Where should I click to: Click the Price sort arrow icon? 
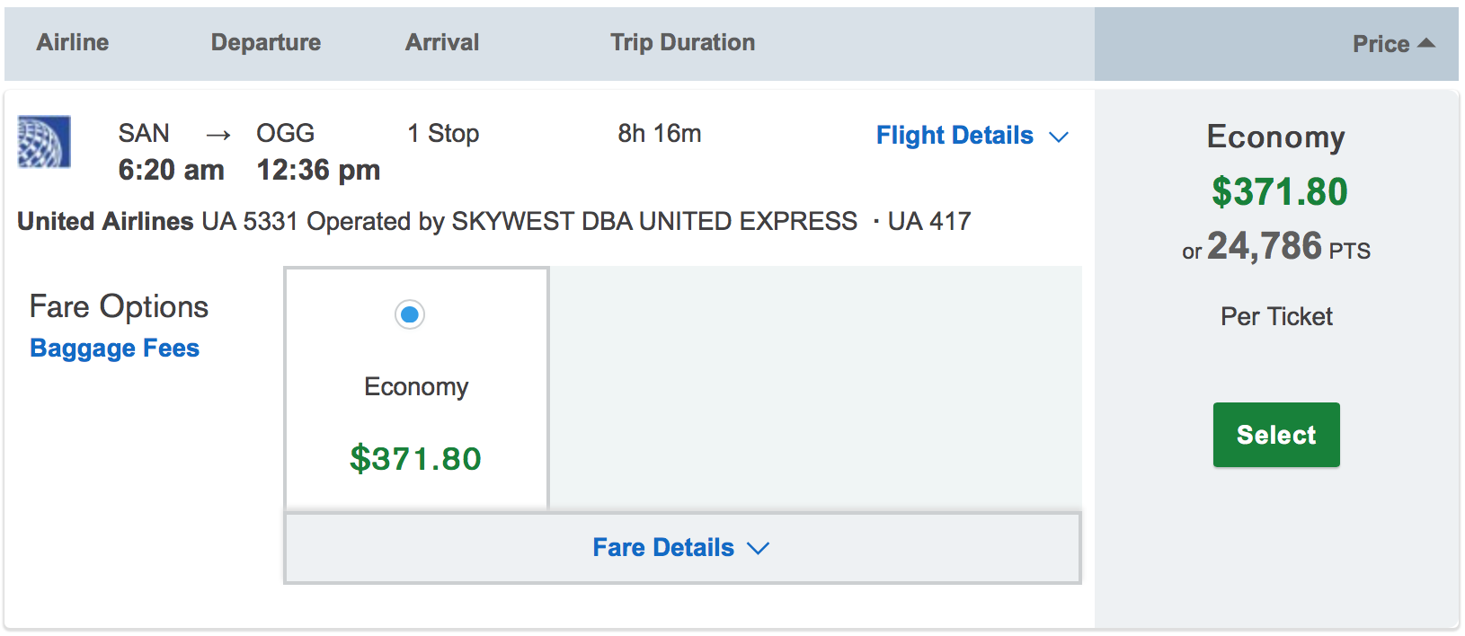click(x=1426, y=43)
